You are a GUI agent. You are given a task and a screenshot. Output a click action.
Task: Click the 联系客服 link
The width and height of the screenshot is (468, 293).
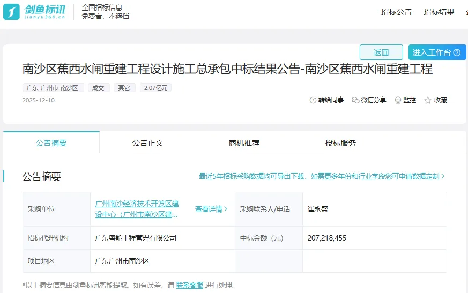(190, 285)
